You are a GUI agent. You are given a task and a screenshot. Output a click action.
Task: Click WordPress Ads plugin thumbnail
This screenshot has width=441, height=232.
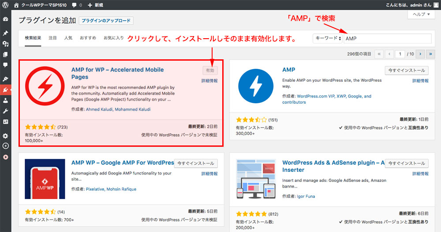(x=256, y=179)
